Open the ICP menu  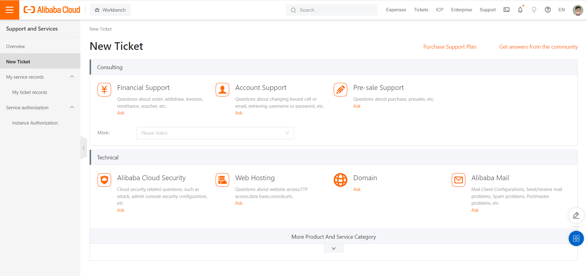440,10
